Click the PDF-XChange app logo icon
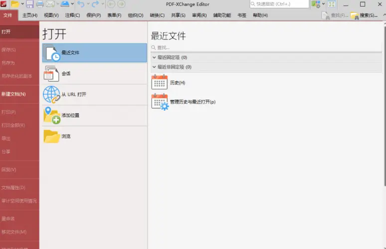 point(3,4)
